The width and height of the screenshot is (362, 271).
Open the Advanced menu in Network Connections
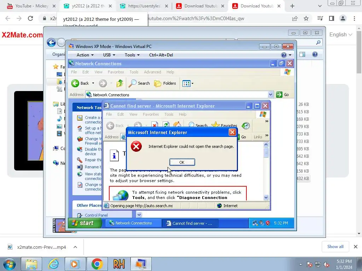(152, 72)
